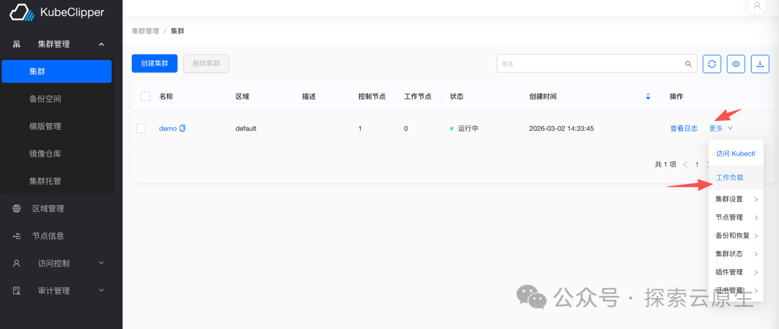This screenshot has height=329, width=779.
Task: Click 集群管理 in the breadcrumb
Action: [146, 31]
